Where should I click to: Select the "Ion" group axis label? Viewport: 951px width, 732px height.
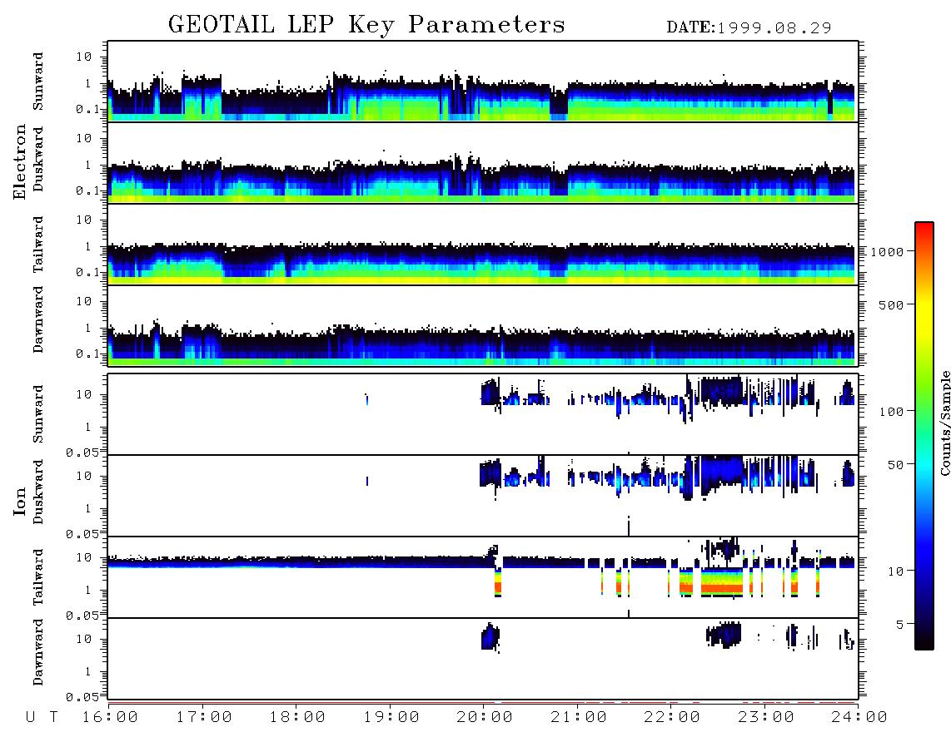tap(20, 501)
